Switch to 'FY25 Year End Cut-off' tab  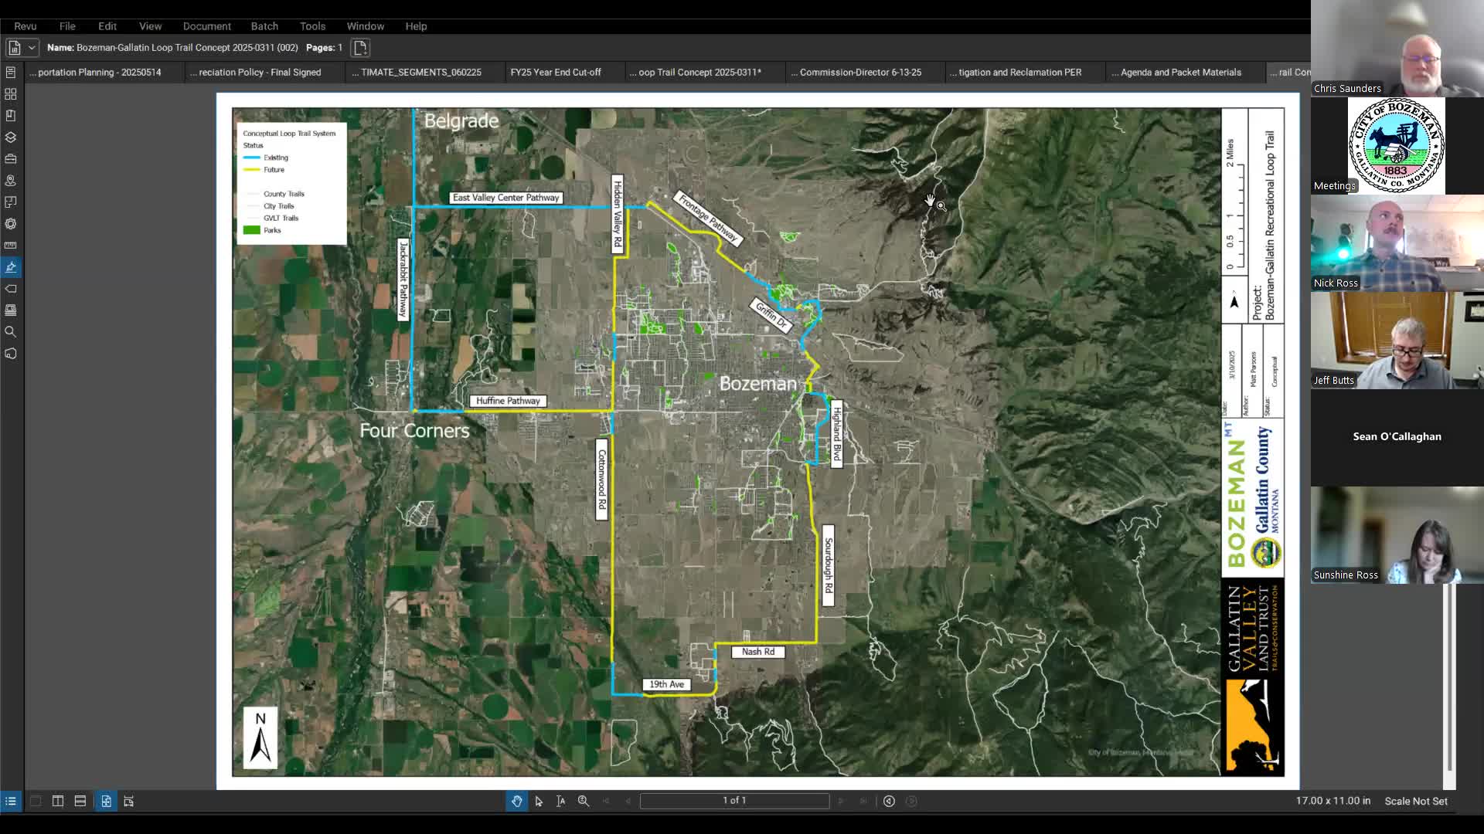pyautogui.click(x=564, y=72)
